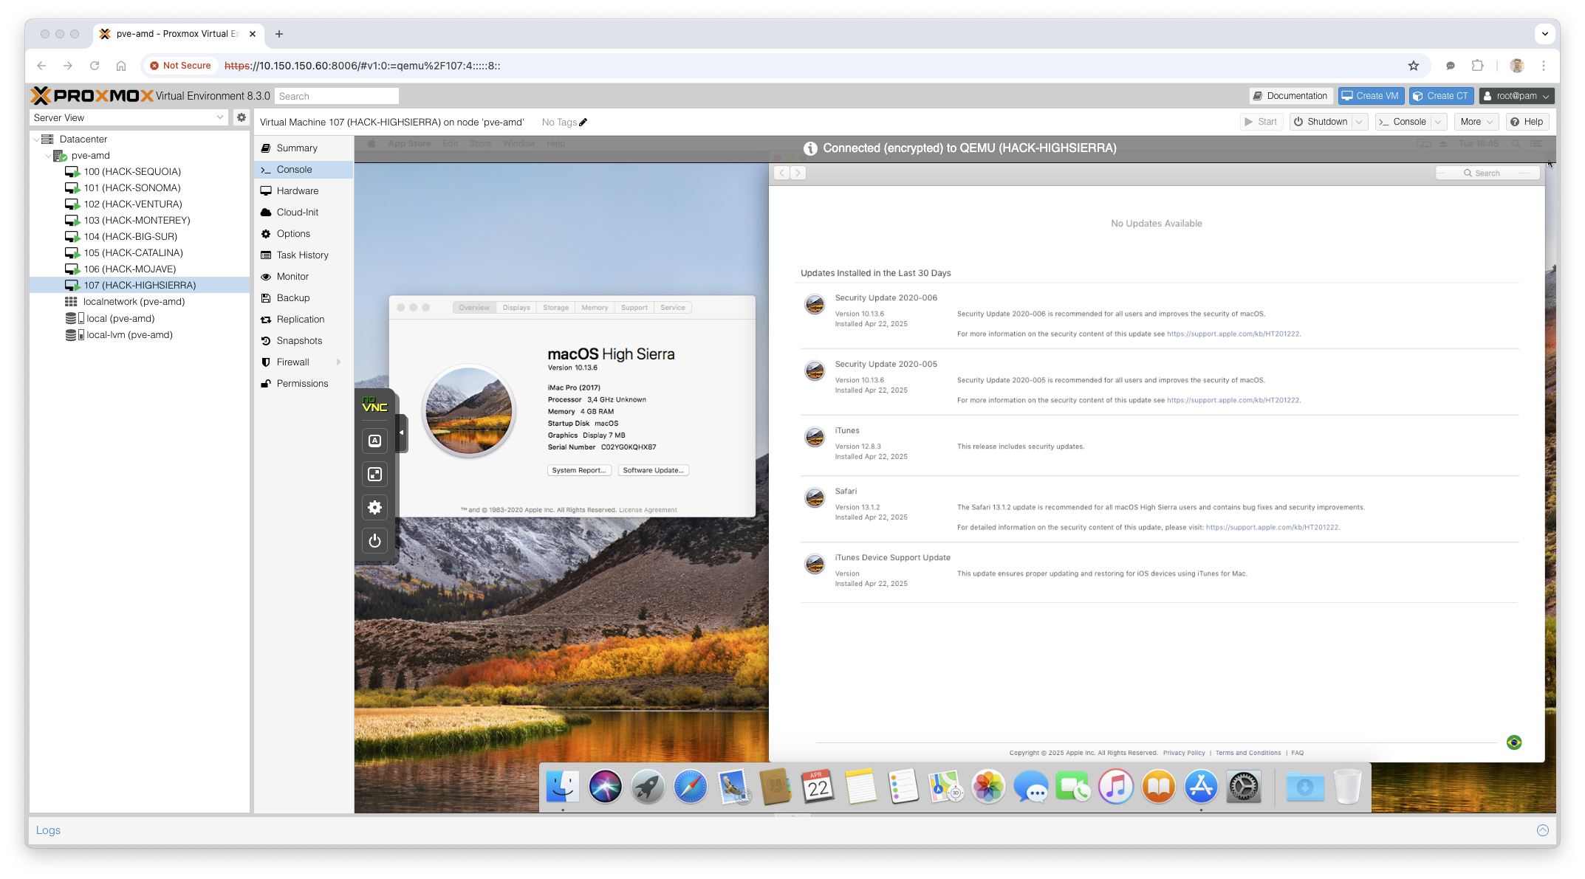
Task: Collapse the Datacenter tree node
Action: (36, 139)
